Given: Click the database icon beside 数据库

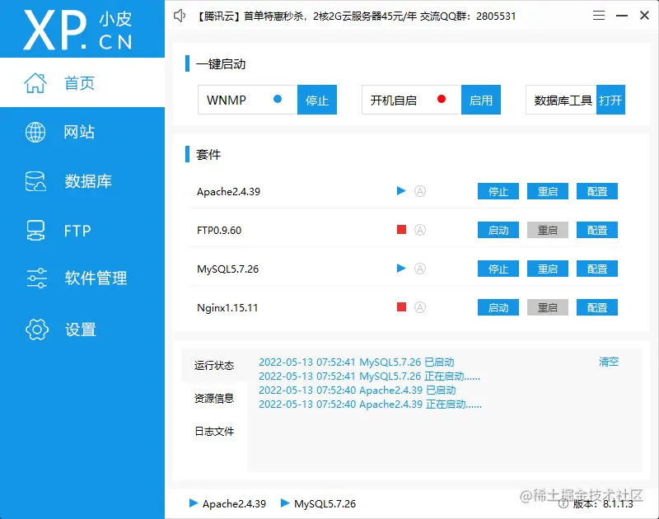Looking at the screenshot, I should [x=35, y=181].
